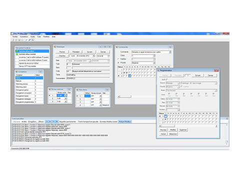Click the green check icon of the highlighted status row
Image resolution: width=240 pixels, height=180 pixels.
pos(17,51)
